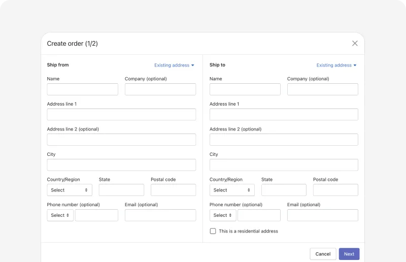Image resolution: width=406 pixels, height=262 pixels.
Task: Click the Ship from phone number field
Action: 96,215
